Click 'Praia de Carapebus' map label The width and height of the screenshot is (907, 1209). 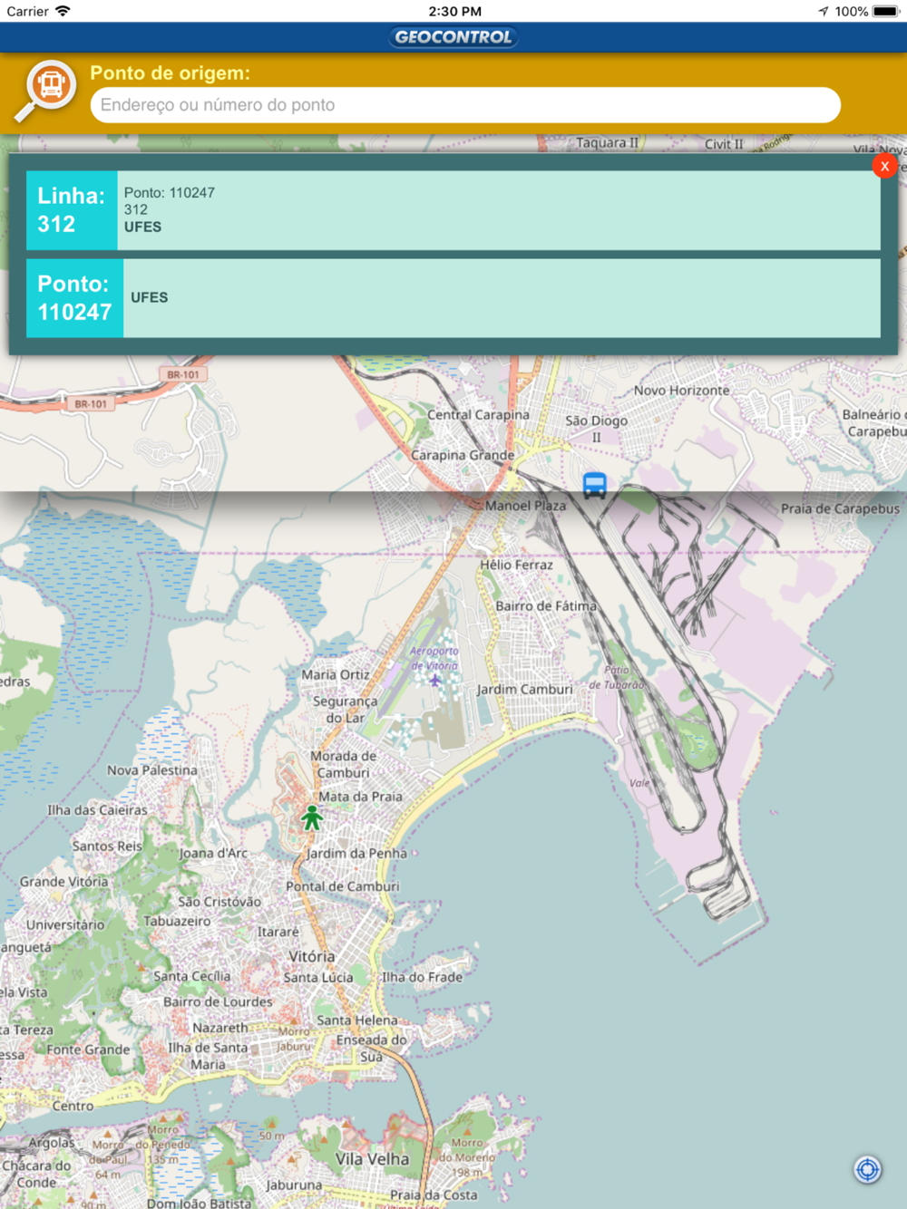841,508
